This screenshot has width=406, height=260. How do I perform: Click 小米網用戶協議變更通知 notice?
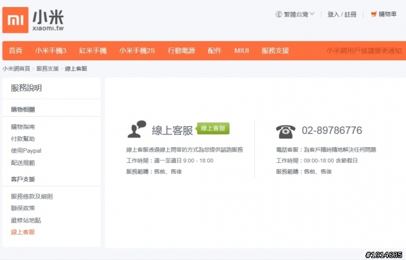point(364,51)
